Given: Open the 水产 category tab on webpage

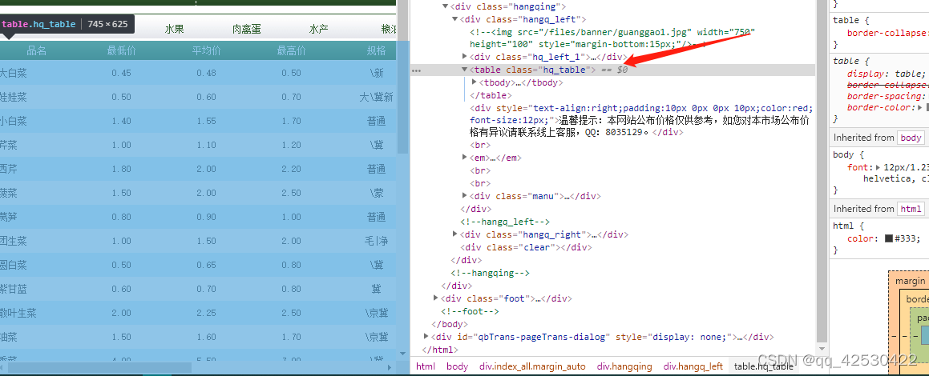Looking at the screenshot, I should [319, 29].
